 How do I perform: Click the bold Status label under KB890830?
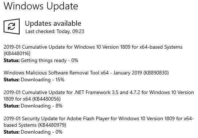(x=12, y=80)
